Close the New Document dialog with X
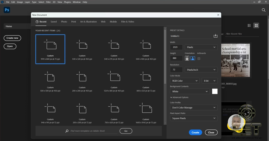 218,15
